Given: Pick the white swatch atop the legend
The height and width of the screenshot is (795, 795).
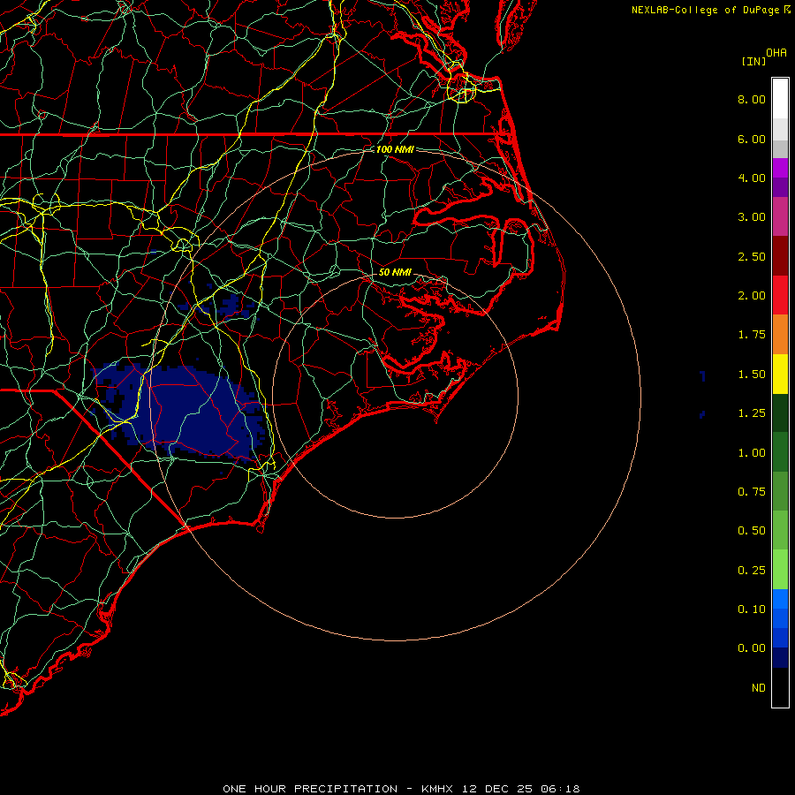Looking at the screenshot, I should pos(780,99).
